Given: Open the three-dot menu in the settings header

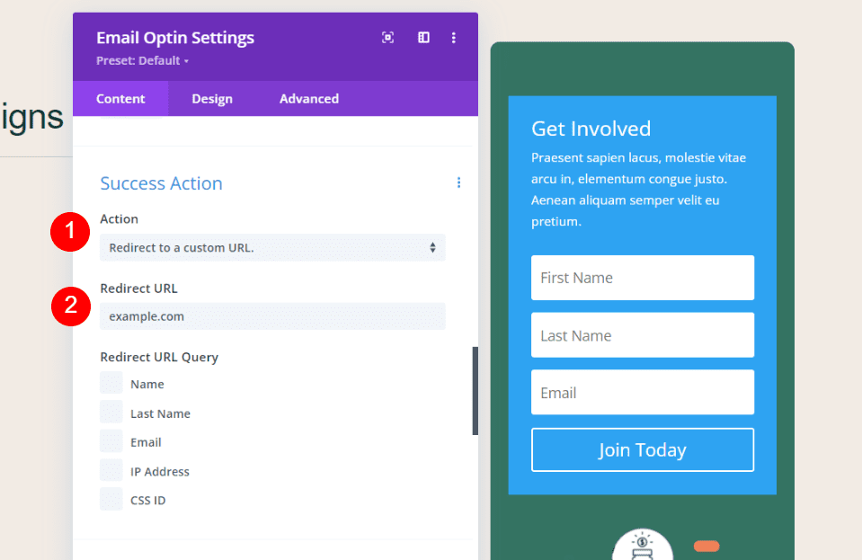Looking at the screenshot, I should click(454, 38).
